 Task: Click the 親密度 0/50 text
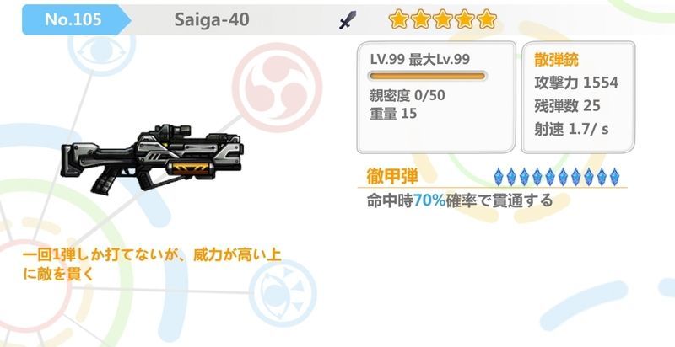[408, 95]
